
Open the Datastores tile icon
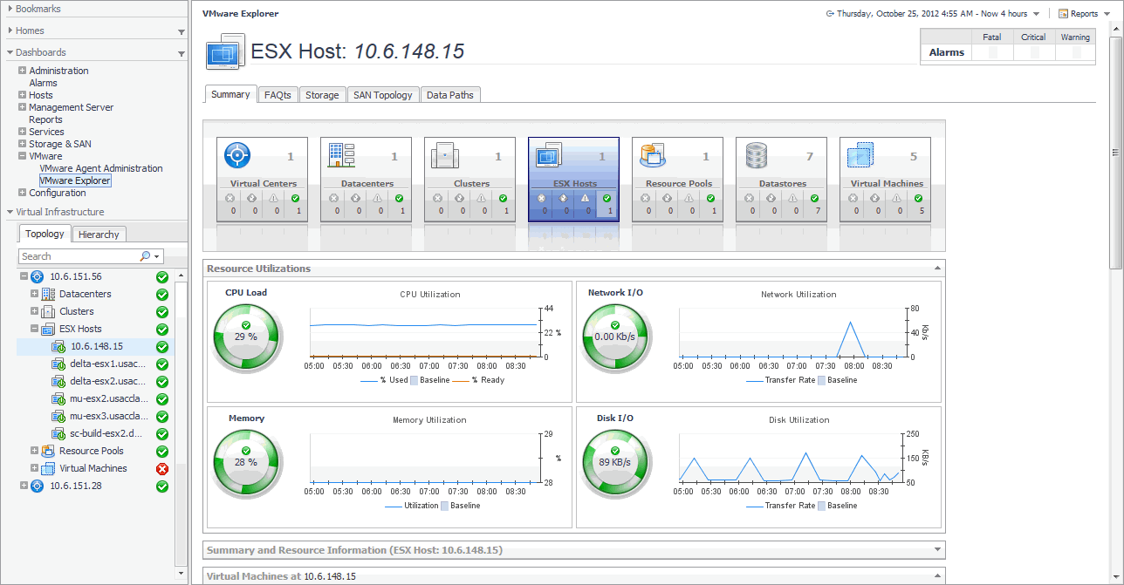pos(757,155)
